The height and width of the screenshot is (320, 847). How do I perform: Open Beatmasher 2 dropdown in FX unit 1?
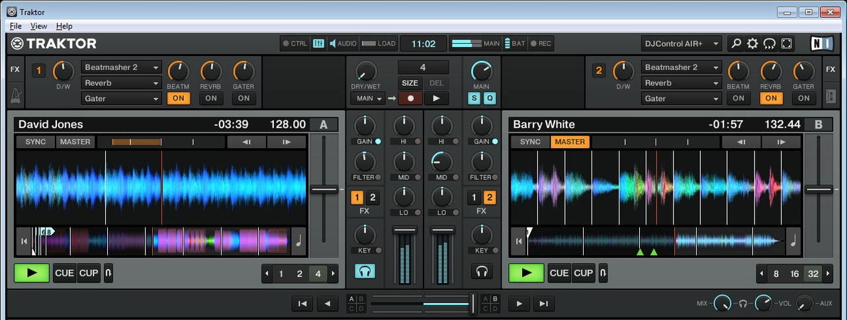122,67
